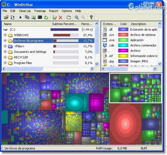
Task: Sort by the Extension column header
Action: pyautogui.click(x=109, y=24)
